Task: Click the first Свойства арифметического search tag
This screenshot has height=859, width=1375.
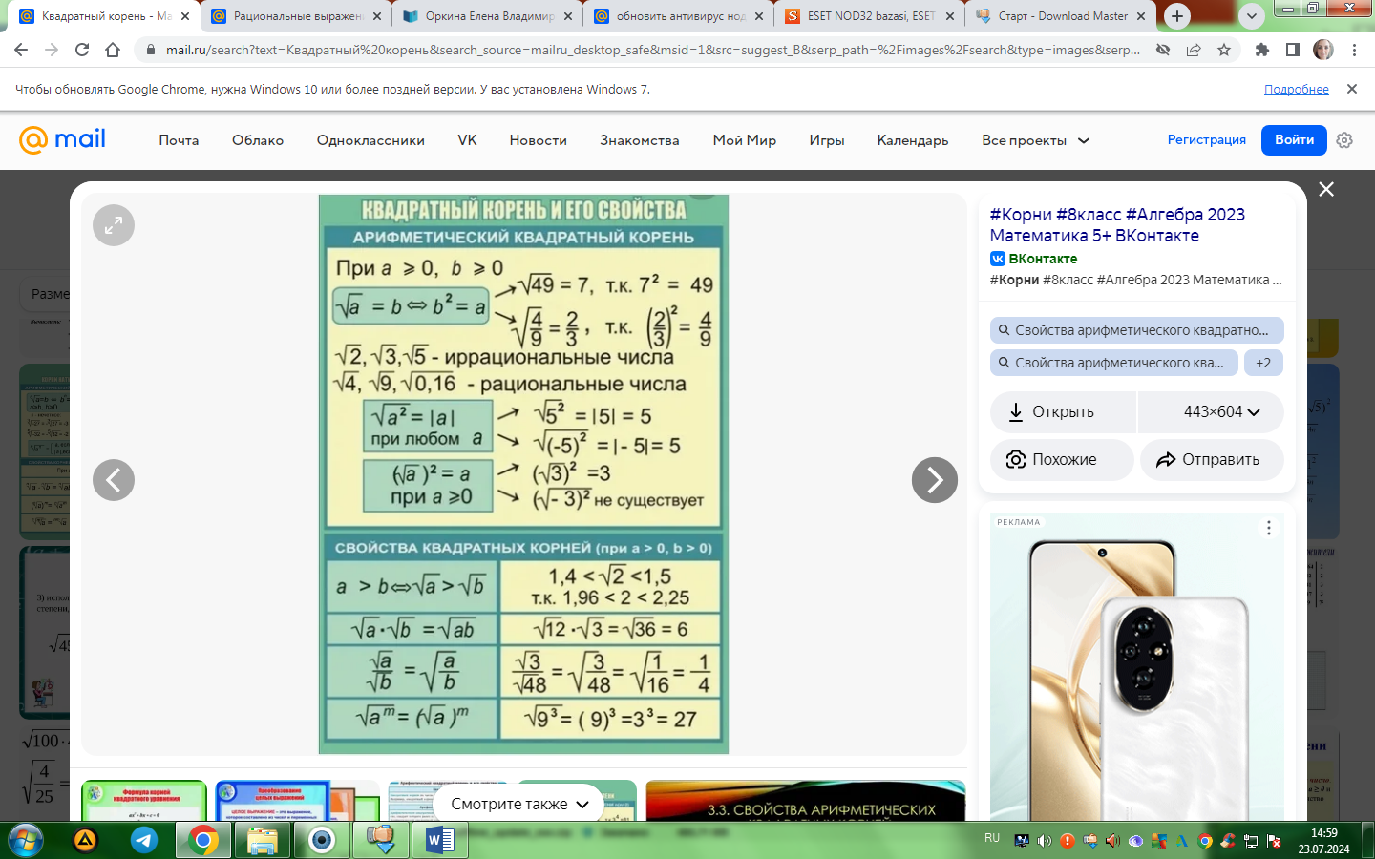Action: [x=1137, y=330]
